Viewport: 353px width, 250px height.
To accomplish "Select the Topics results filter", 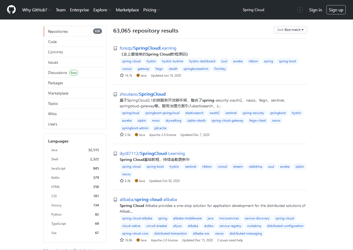I will tap(75, 103).
